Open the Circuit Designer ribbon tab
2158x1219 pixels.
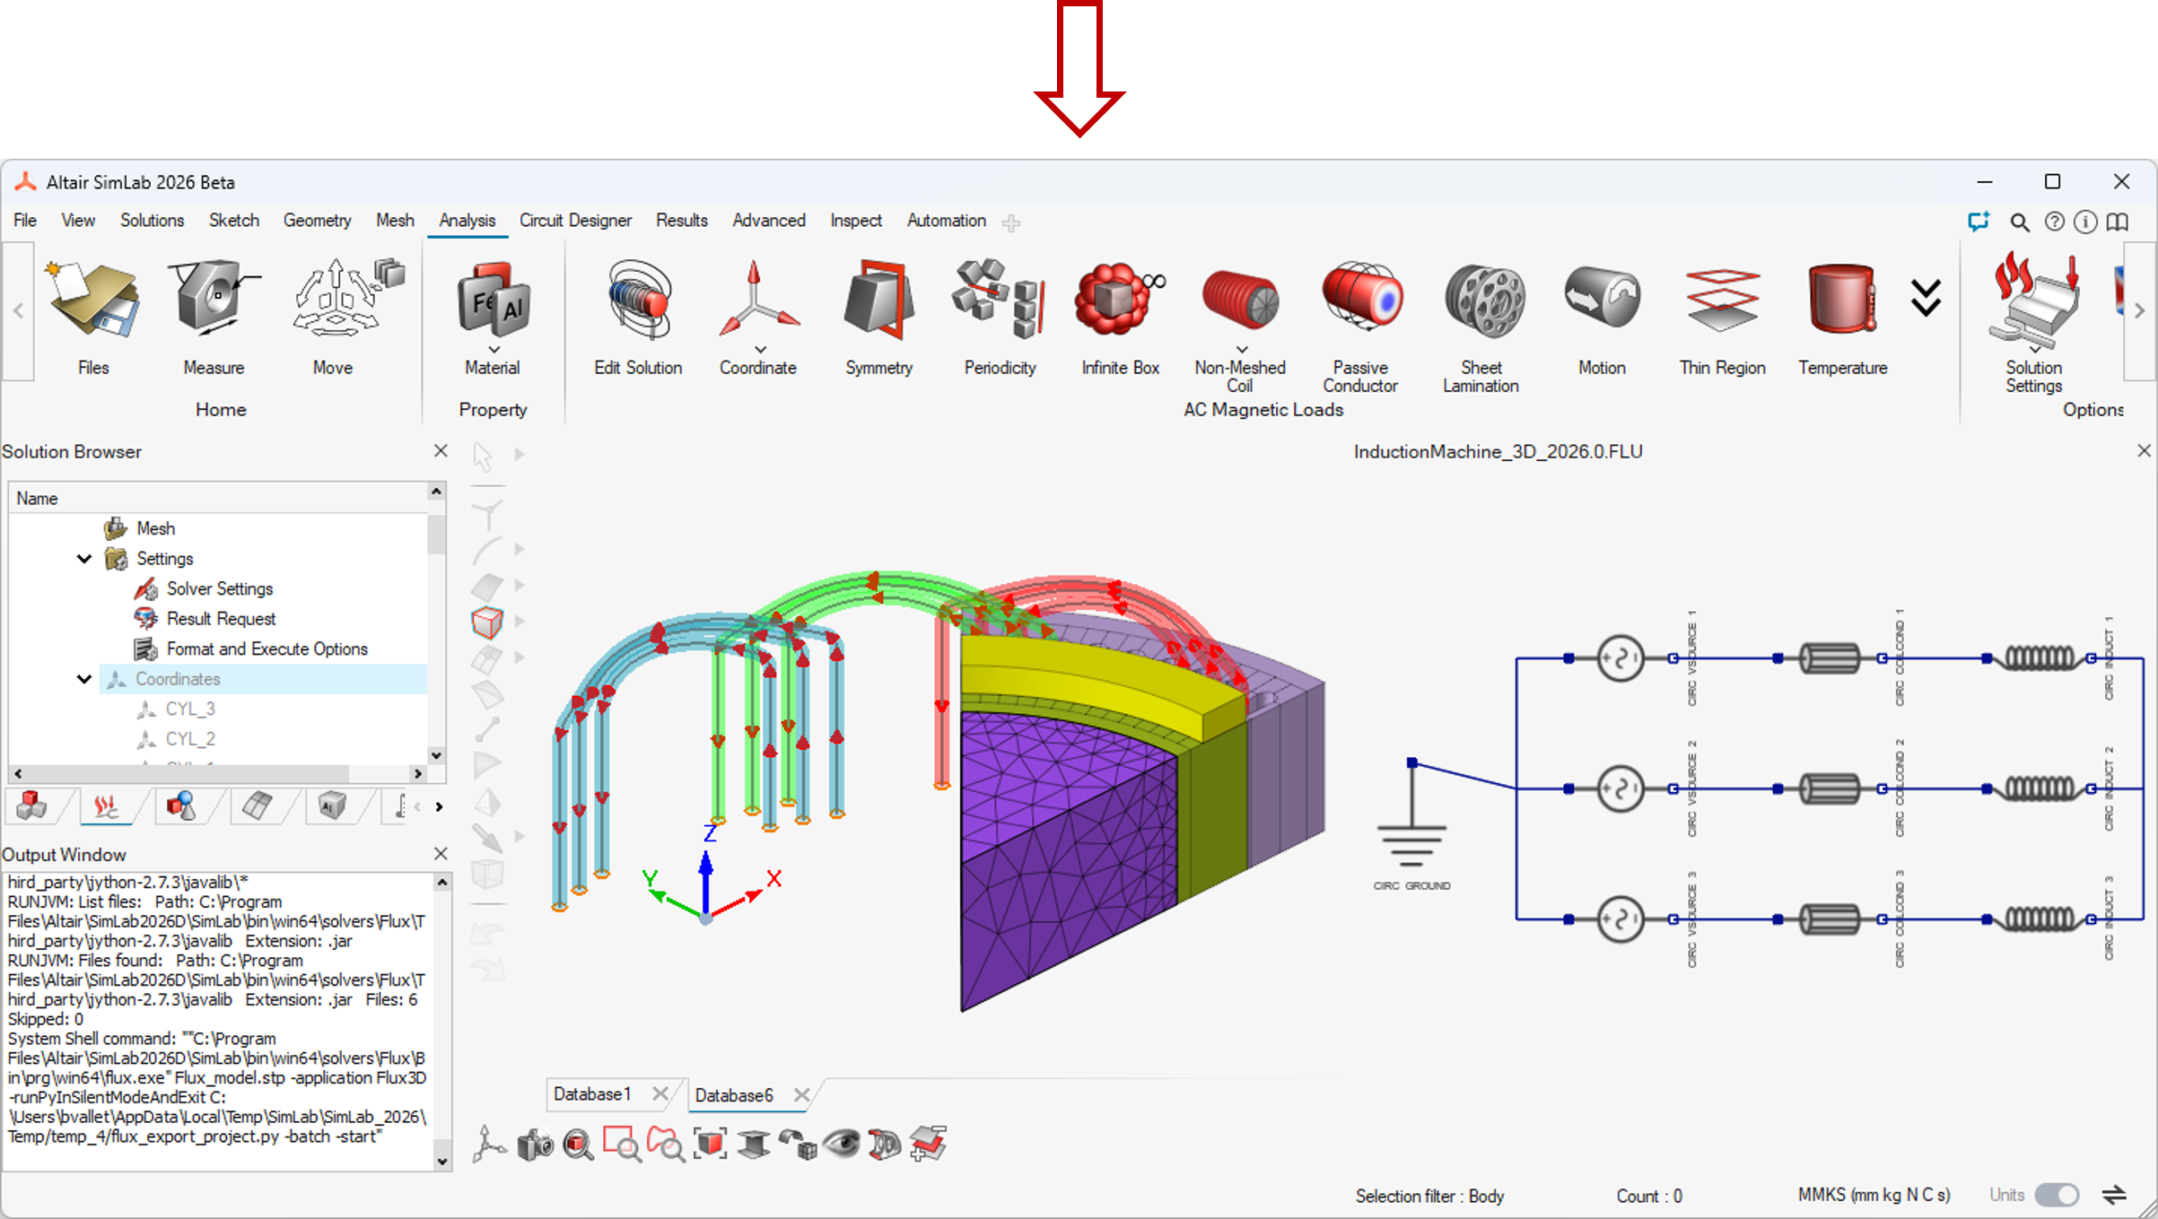pyautogui.click(x=575, y=221)
